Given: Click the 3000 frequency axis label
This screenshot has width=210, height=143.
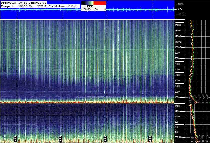Looking at the screenshot, I should click(177, 86).
